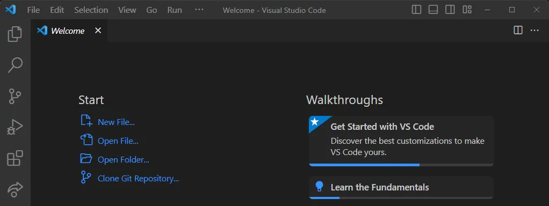Click the New File... link
This screenshot has height=206, width=549.
click(x=116, y=122)
